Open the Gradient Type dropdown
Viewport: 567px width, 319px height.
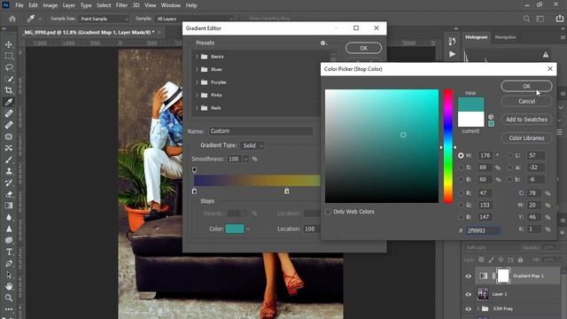(x=252, y=145)
